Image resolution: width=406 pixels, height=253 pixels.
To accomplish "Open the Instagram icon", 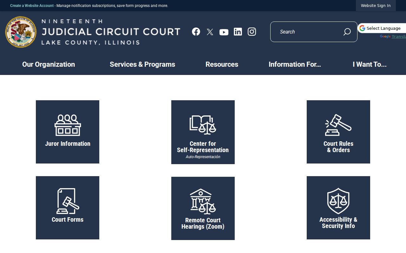I will coord(252,32).
